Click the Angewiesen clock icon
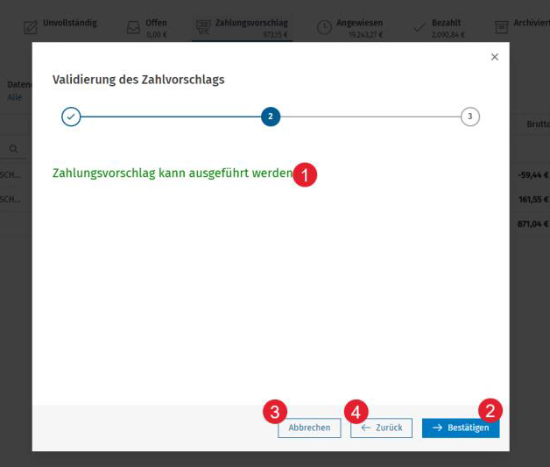Screen dimensions: 550x467 [324, 27]
